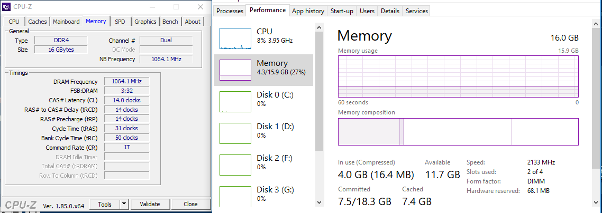Viewport: 602px width, 213px height.
Task: Go to the Processes tab in Task Manager
Action: tap(230, 11)
